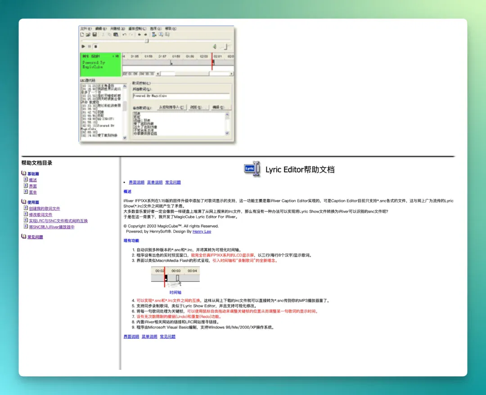Viewport: 486px width, 395px height.
Task: Follow the 界面说明 link under the page title
Action: (136, 182)
